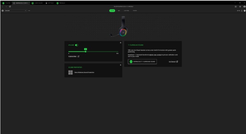The image size is (246, 134).
Task: Switch to the Settings tab
Action: click(x=50, y=3)
